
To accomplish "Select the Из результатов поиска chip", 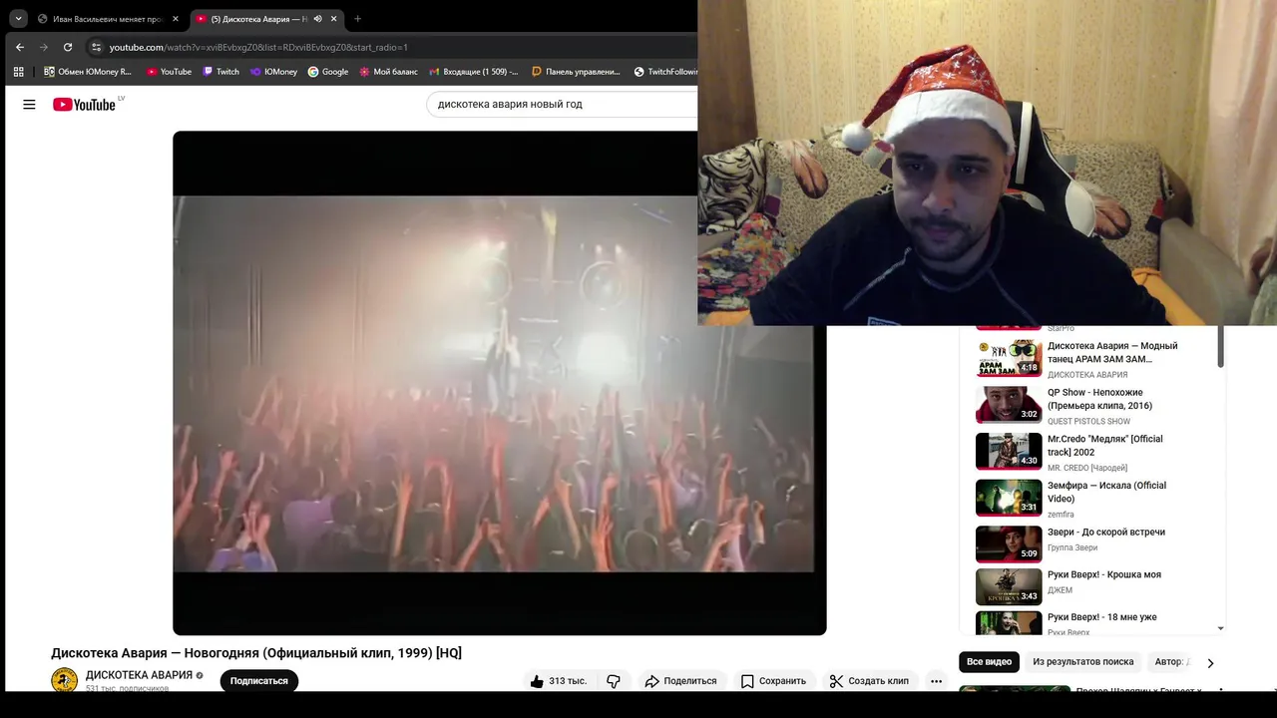I will [1082, 662].
